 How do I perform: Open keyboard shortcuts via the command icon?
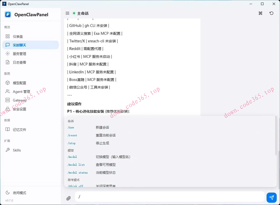tap(260, 13)
